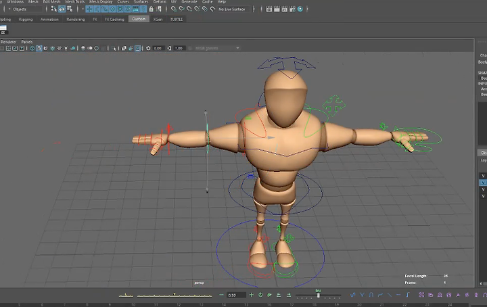Open the Objects selection mode dropdown
The width and height of the screenshot is (487, 307).
coord(26,9)
